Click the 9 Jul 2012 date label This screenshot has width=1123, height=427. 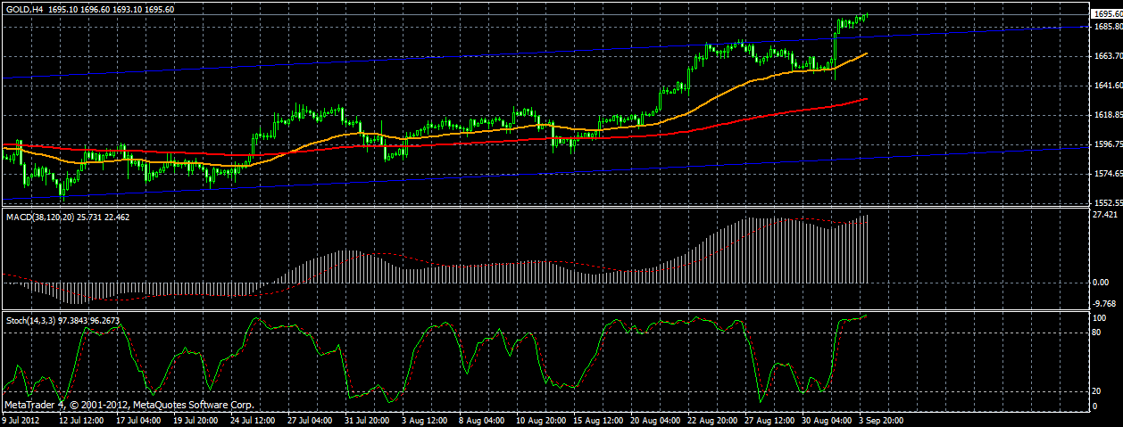pyautogui.click(x=21, y=420)
